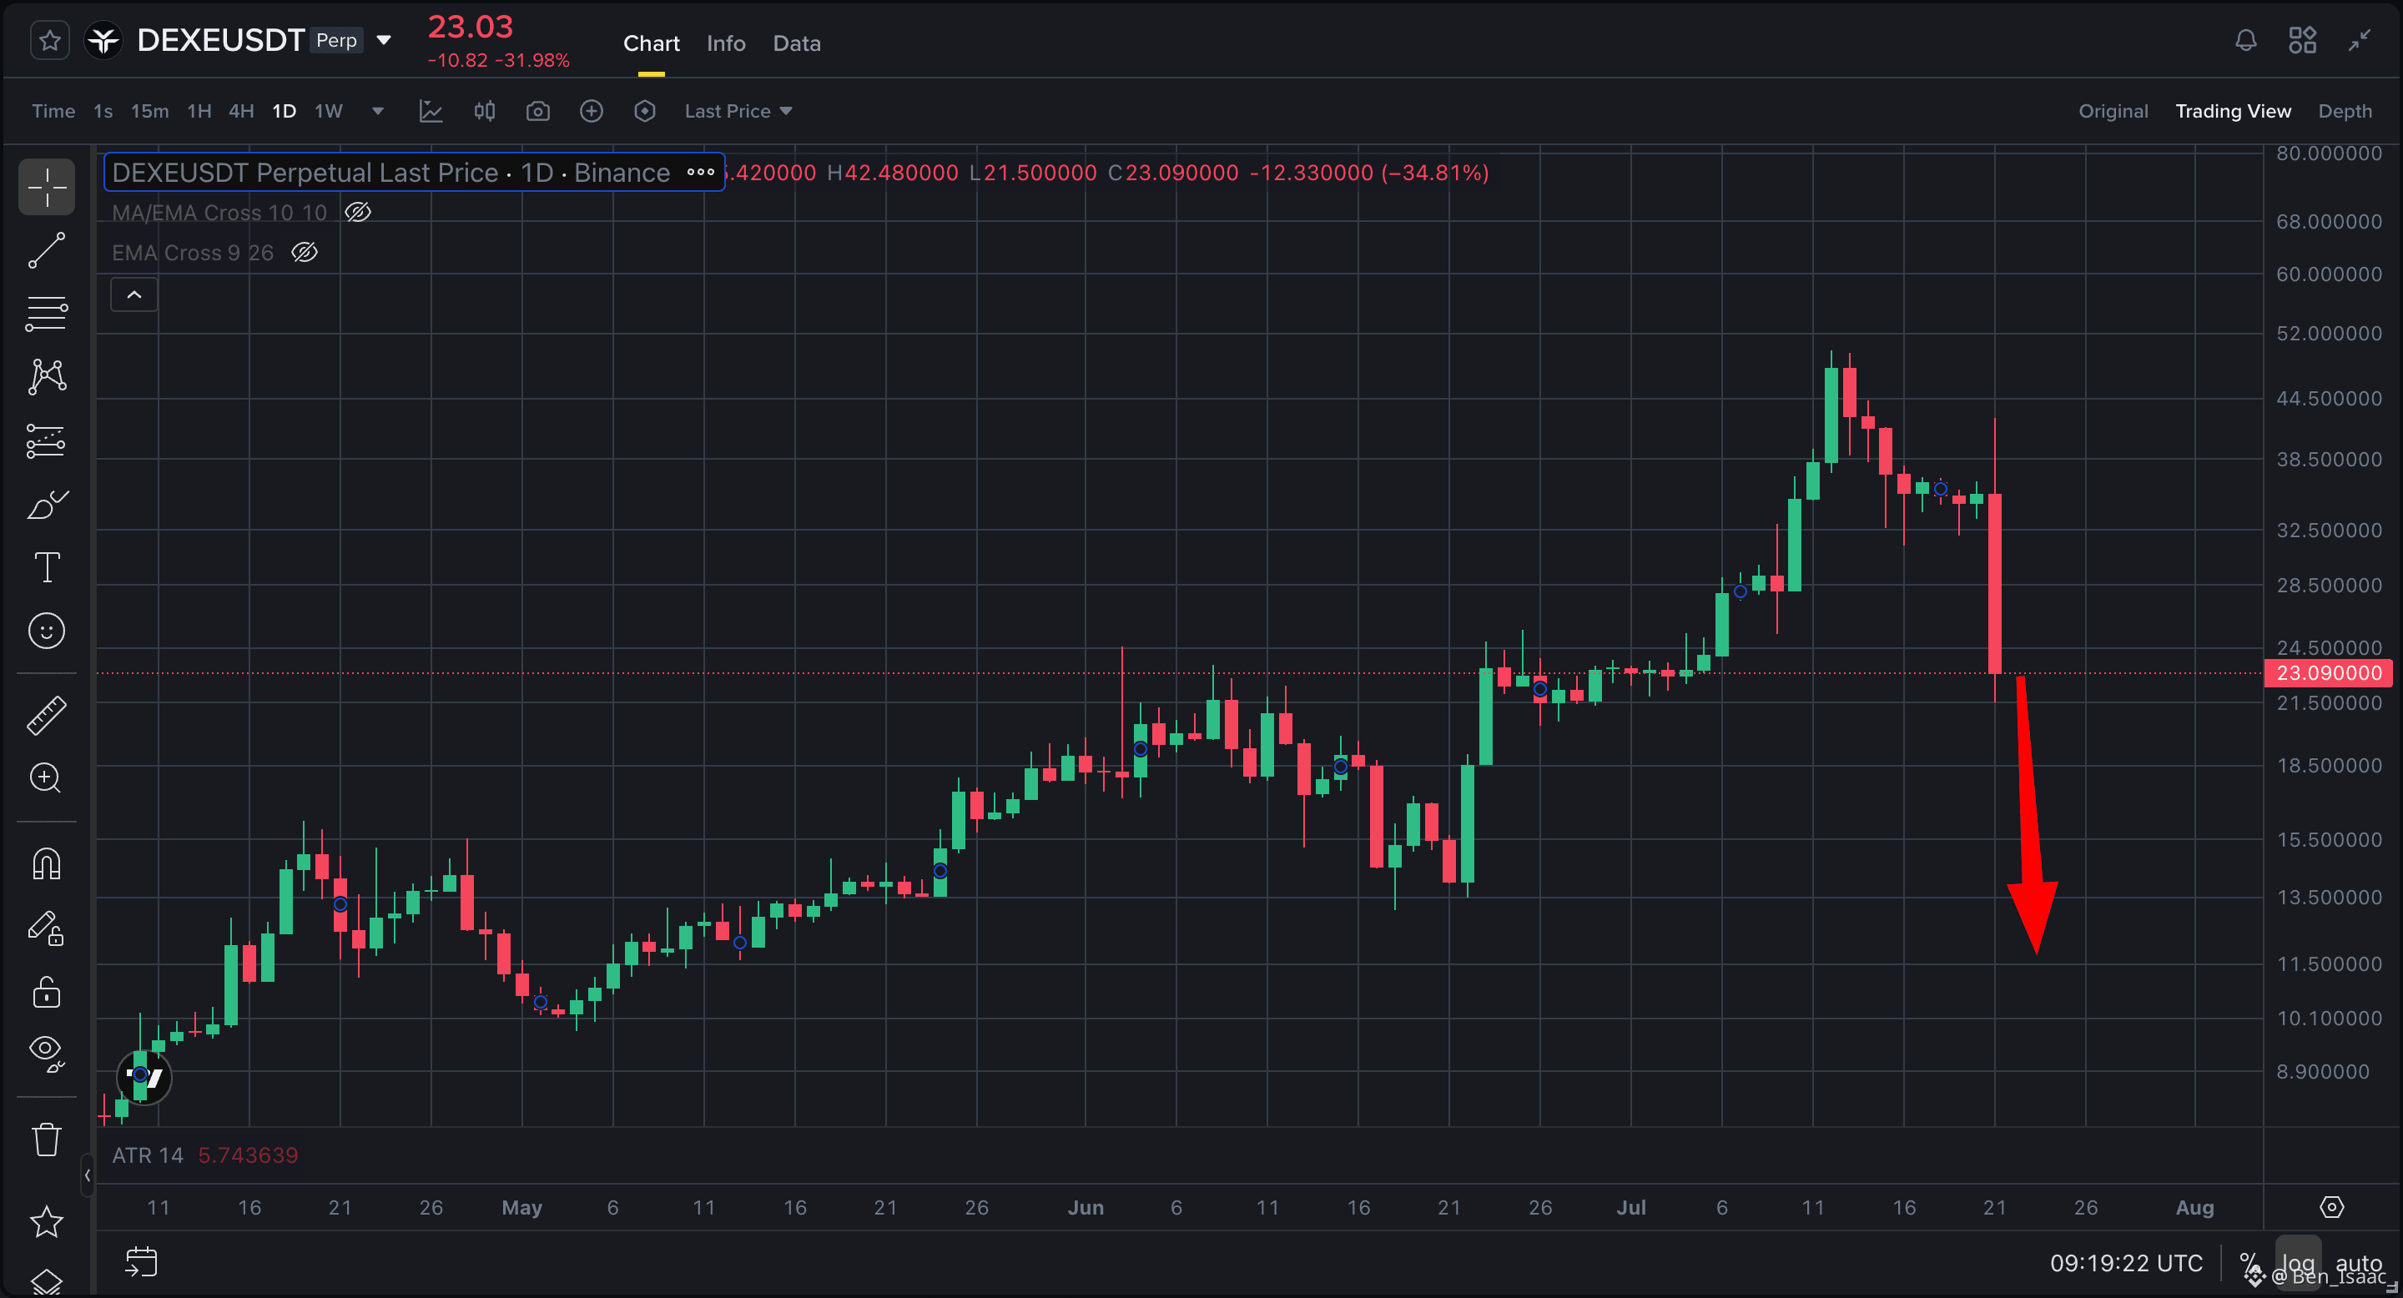Switch to the Info tab
Image resolution: width=2403 pixels, height=1298 pixels.
[726, 43]
